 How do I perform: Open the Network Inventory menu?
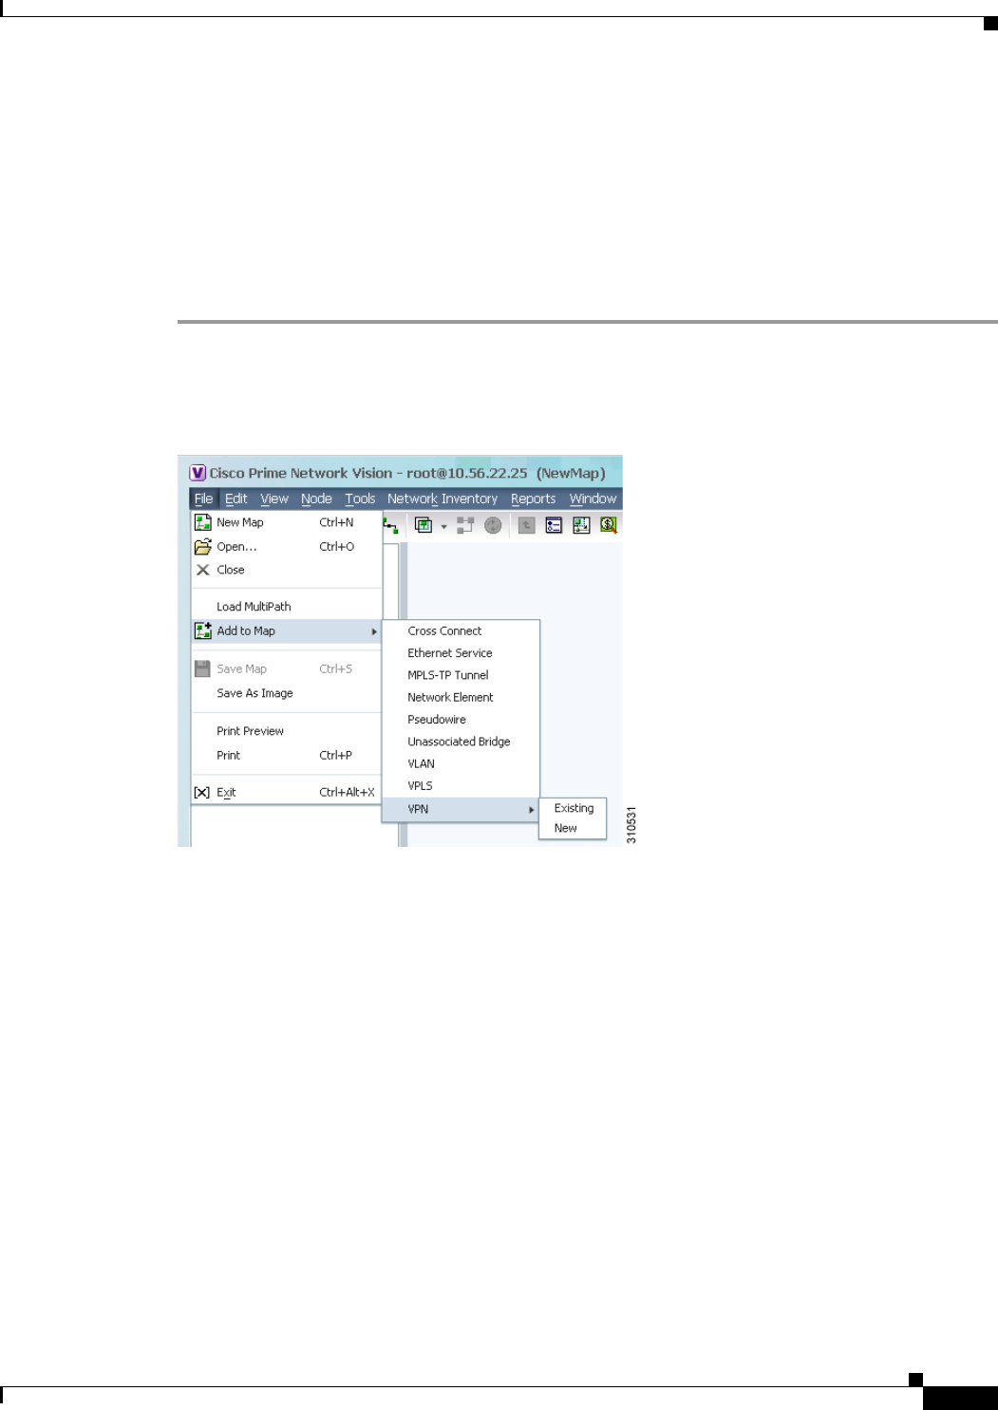tap(443, 498)
